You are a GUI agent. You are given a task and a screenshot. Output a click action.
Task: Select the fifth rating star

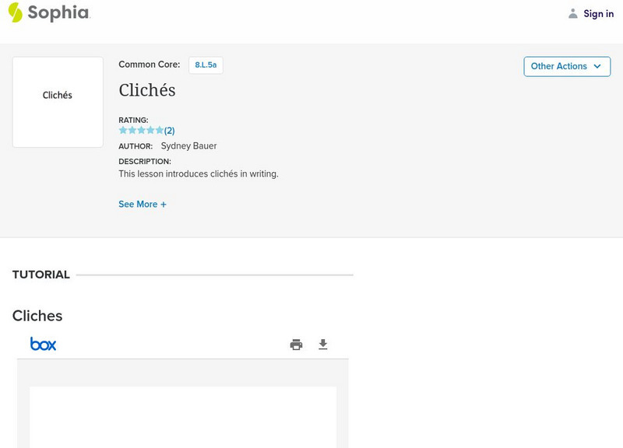[160, 131]
